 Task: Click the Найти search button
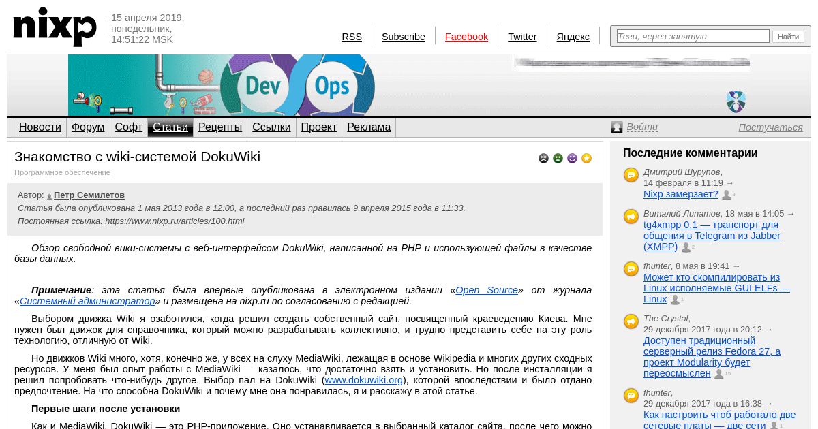tap(789, 37)
